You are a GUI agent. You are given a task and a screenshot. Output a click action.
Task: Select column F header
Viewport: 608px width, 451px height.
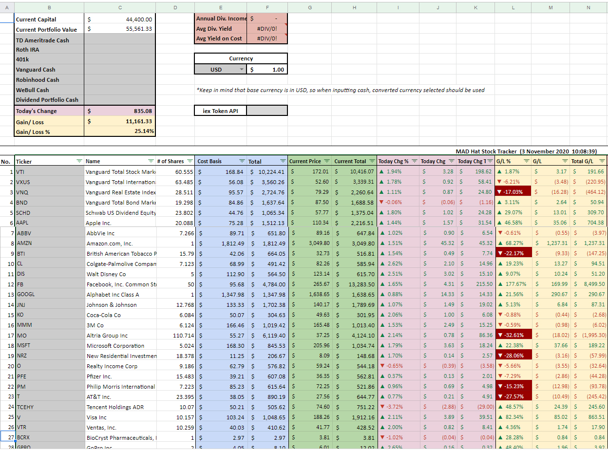point(267,7)
